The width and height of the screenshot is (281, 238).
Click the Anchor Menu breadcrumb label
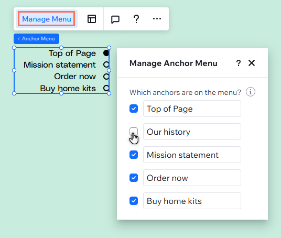click(36, 39)
